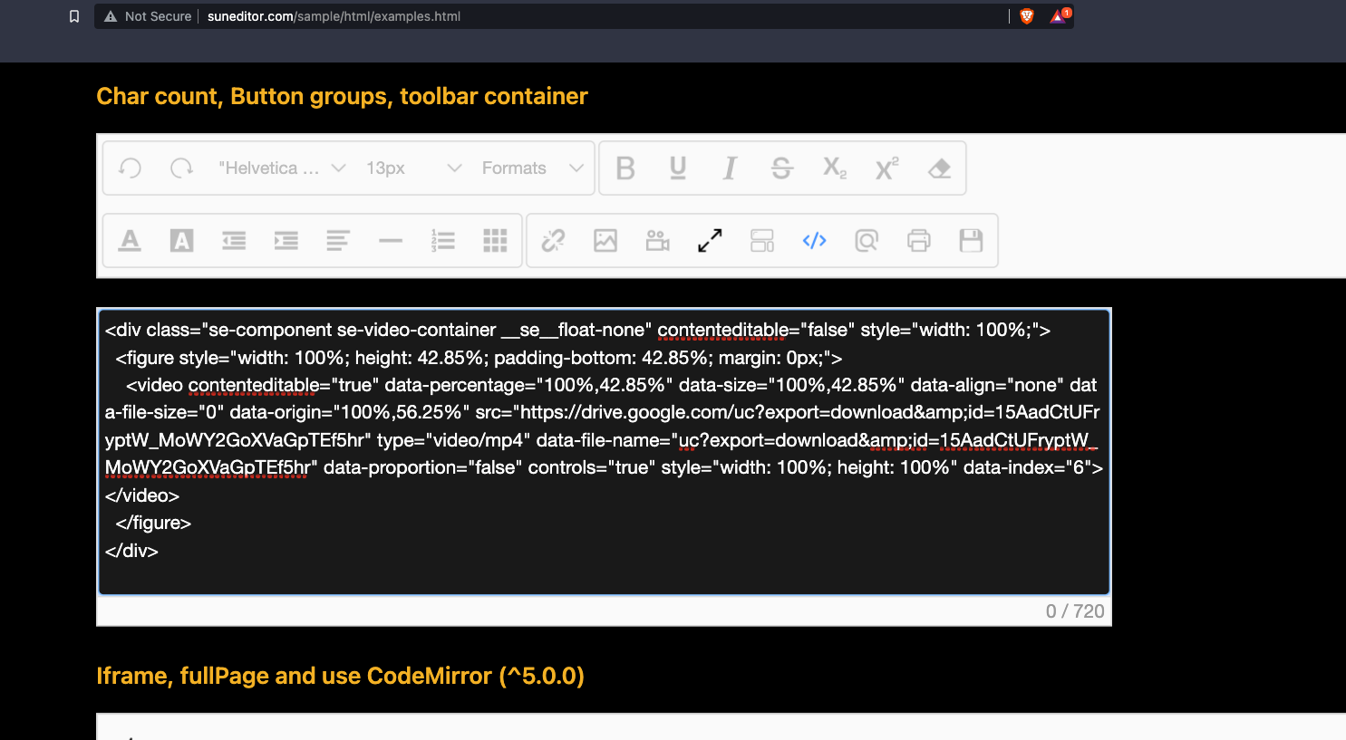Toggle subscript formatting
This screenshot has height=740, width=1346.
[834, 168]
